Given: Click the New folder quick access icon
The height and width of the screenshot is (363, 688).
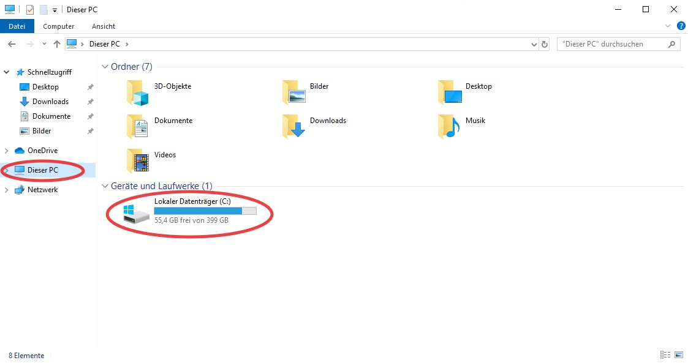Looking at the screenshot, I should [x=43, y=10].
